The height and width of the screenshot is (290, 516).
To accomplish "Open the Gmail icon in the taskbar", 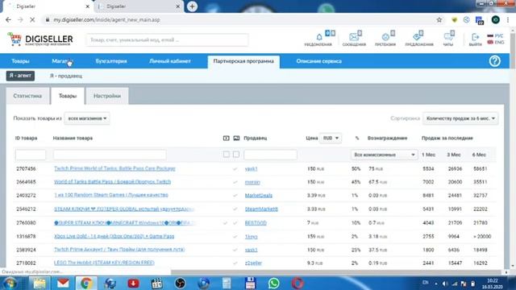I will (63, 283).
